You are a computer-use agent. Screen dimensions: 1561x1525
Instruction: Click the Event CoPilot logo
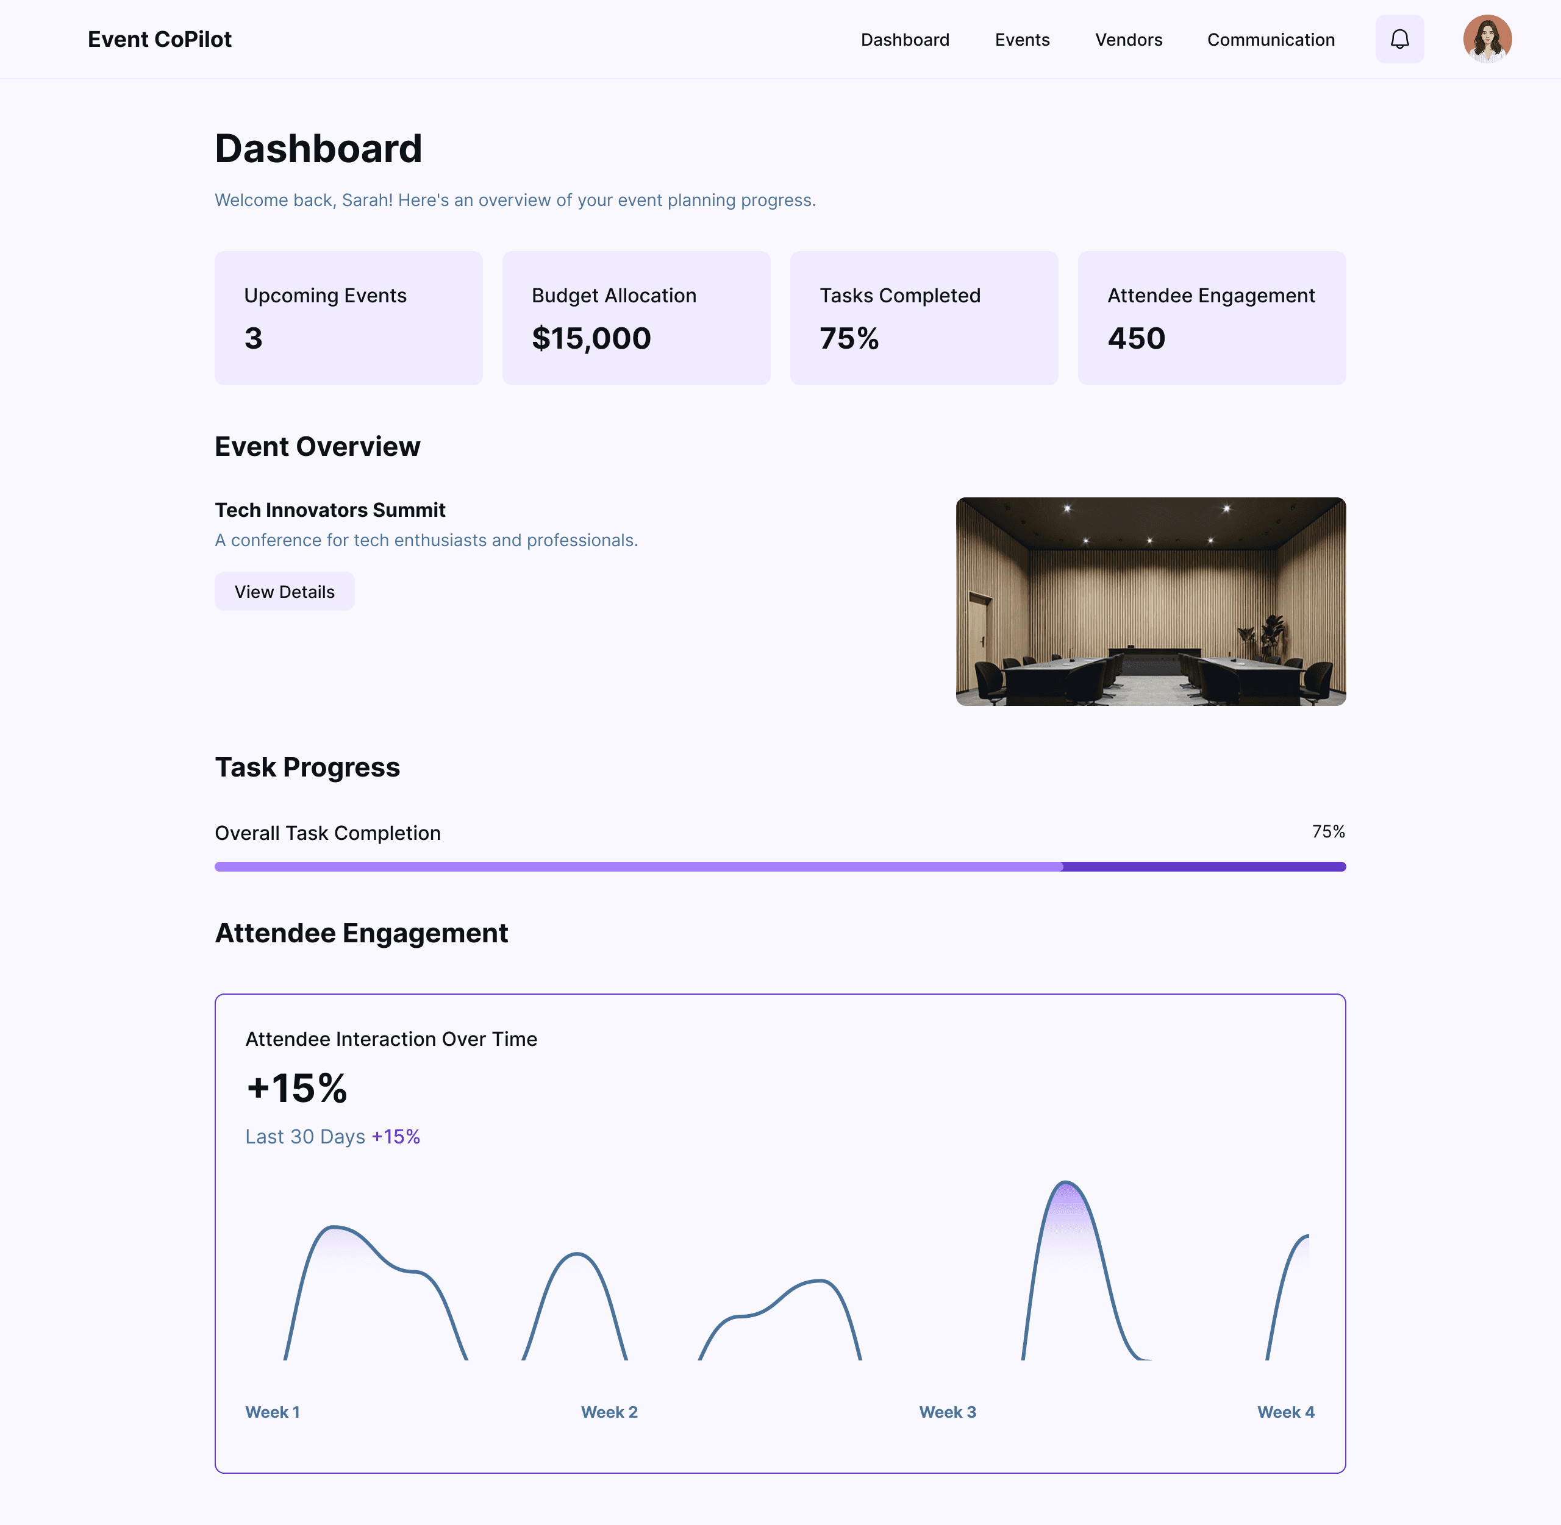[160, 39]
